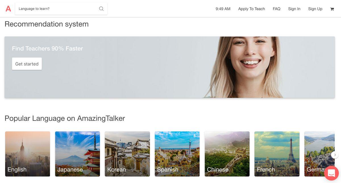Screen dimensions: 341x183
Task: Open the red chat support bubble
Action: 331,173
